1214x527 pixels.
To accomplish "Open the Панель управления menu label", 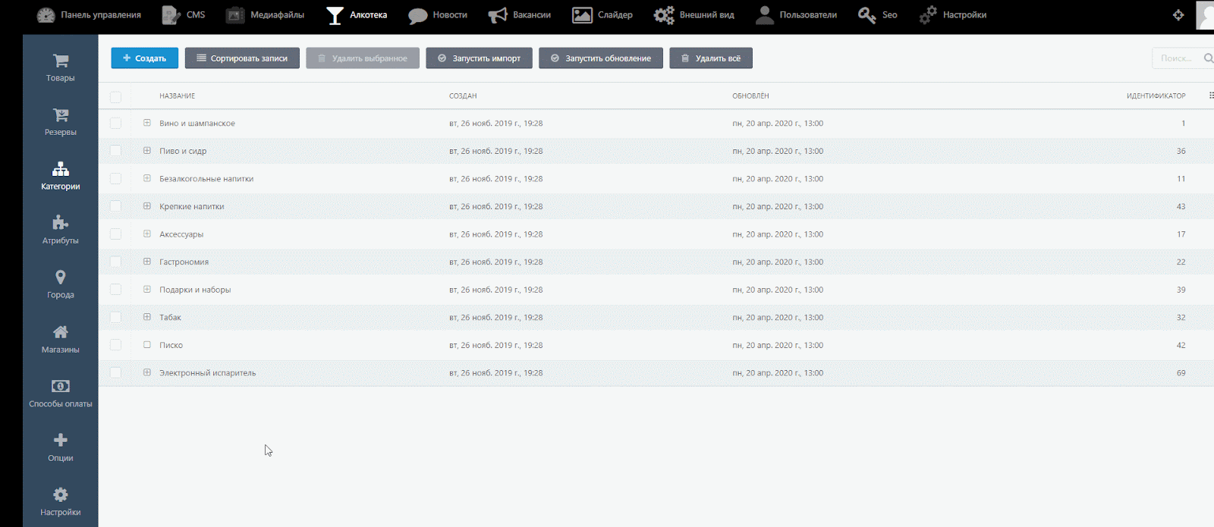I will [101, 15].
